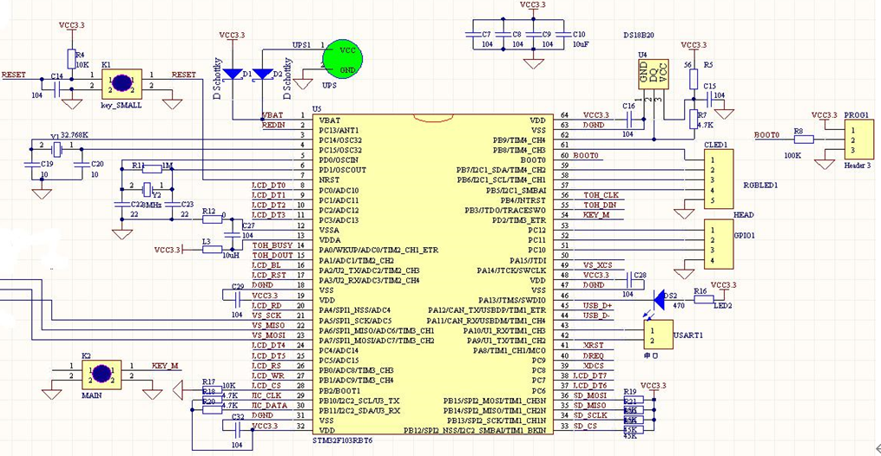The height and width of the screenshot is (456, 881).
Task: Select capacitor C27
Action: (232, 233)
